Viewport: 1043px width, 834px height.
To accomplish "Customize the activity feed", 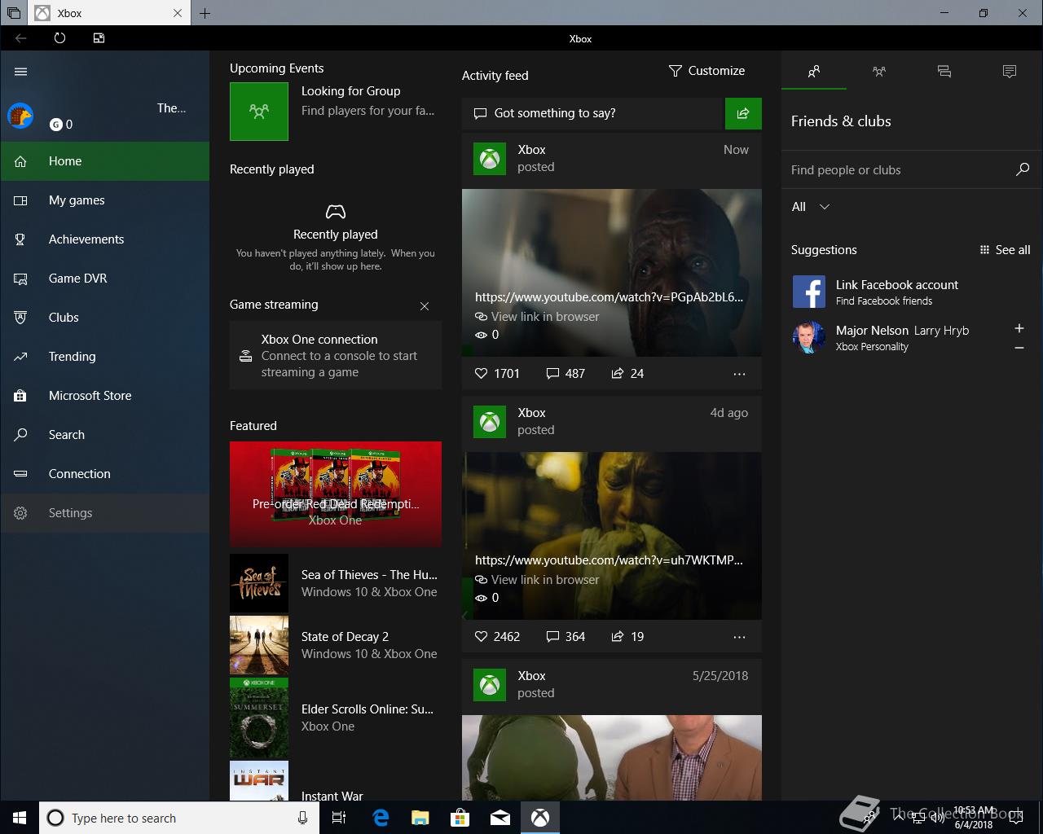I will 706,71.
